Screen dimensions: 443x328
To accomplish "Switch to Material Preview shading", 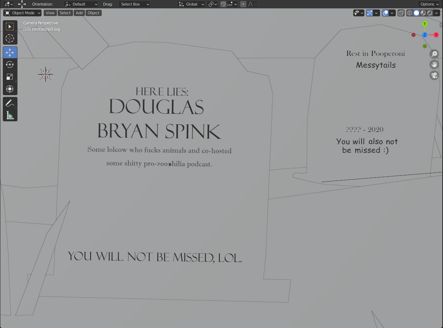I will 423,13.
